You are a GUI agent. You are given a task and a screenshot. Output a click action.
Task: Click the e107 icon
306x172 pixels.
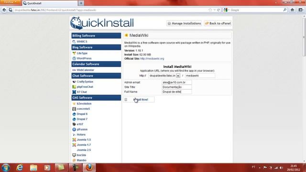[74, 124]
